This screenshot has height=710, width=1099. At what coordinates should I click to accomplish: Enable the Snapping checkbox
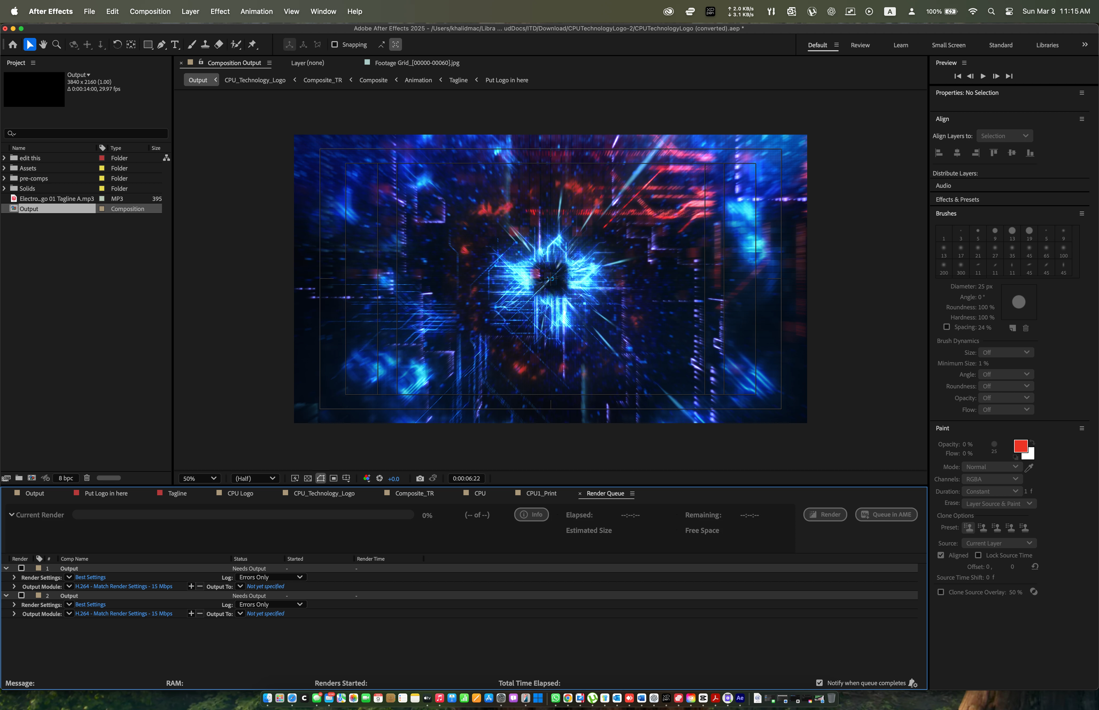coord(335,45)
